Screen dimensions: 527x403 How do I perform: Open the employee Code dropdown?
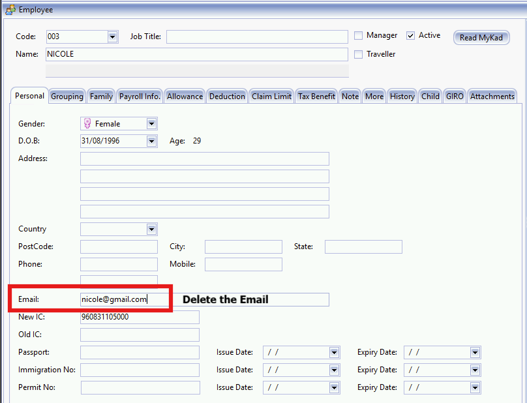point(112,37)
